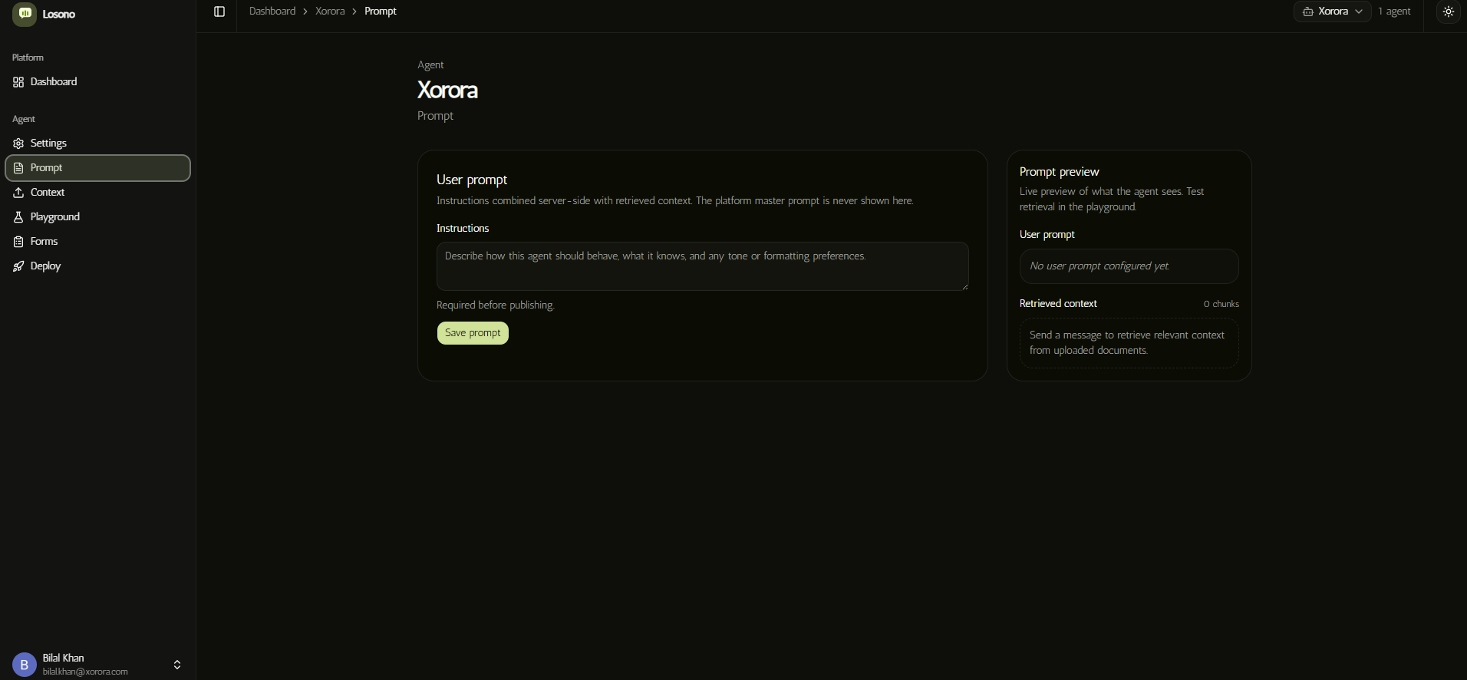Click the Losono logo icon
1467x680 pixels.
(x=25, y=14)
